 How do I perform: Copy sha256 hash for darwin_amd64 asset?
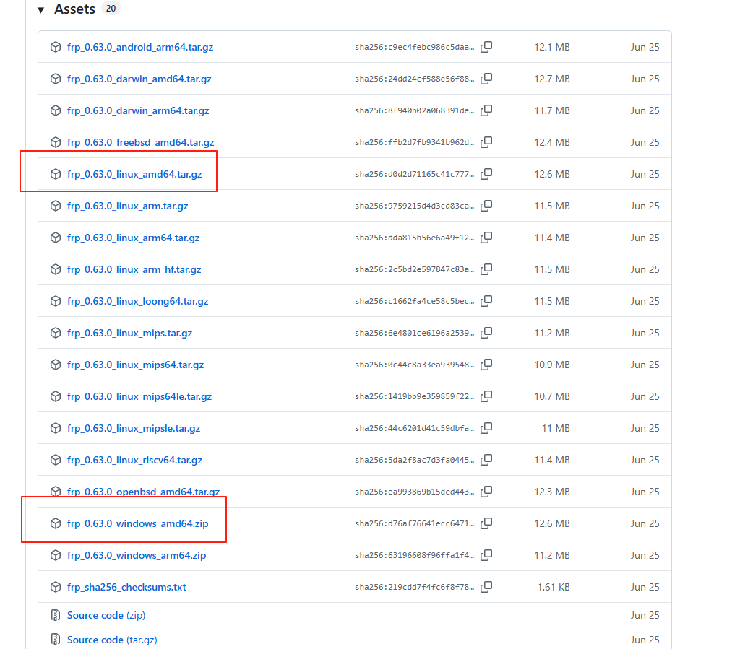(x=487, y=79)
